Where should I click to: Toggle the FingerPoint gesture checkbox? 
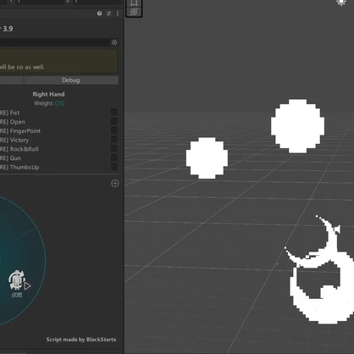click(x=114, y=130)
